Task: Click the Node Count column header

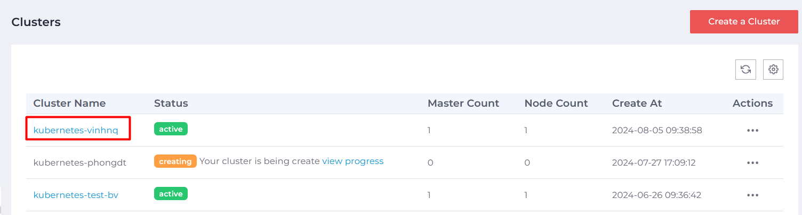Action: pyautogui.click(x=556, y=103)
